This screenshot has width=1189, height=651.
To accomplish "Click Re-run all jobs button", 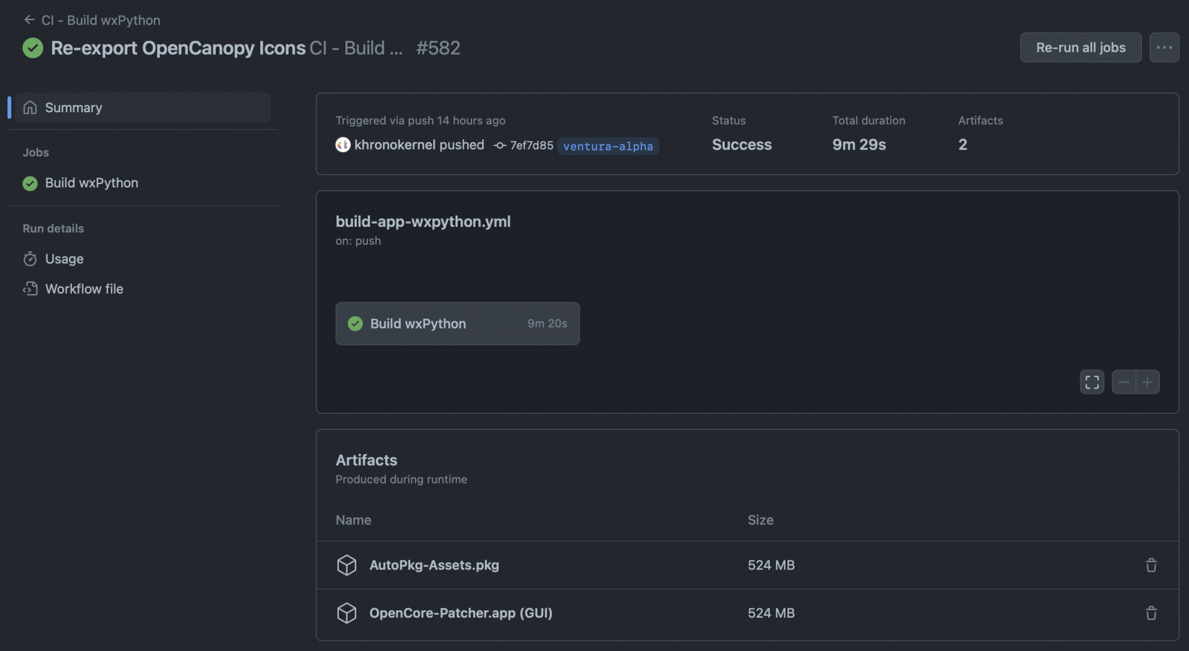I will pyautogui.click(x=1080, y=48).
